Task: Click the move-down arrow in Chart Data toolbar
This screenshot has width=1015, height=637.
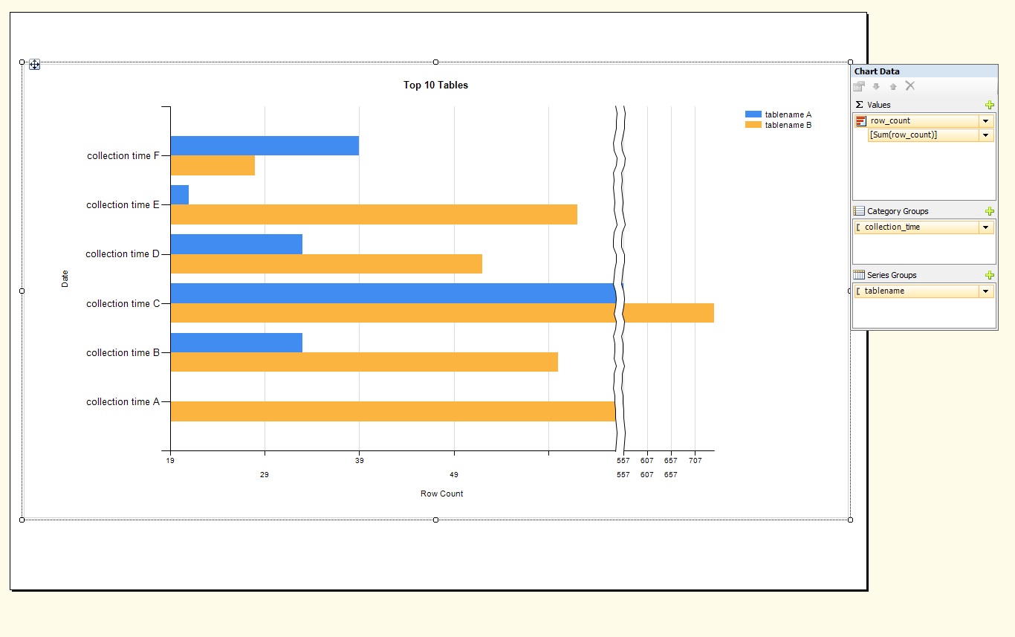Action: pyautogui.click(x=876, y=86)
